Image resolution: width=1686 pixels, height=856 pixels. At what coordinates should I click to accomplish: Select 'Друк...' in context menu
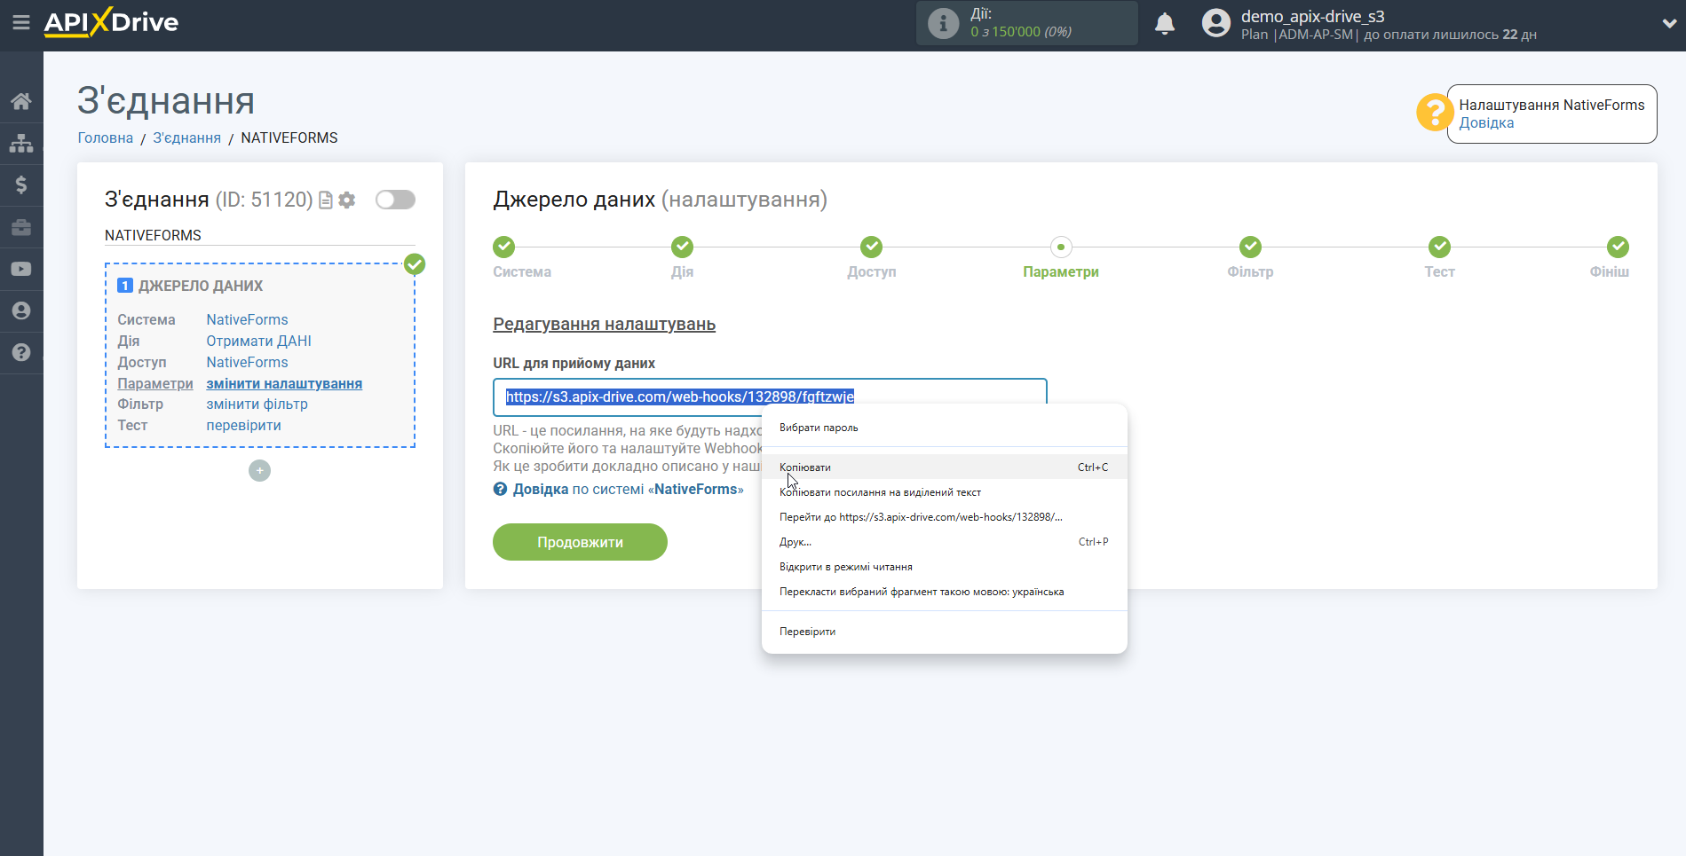coord(945,542)
